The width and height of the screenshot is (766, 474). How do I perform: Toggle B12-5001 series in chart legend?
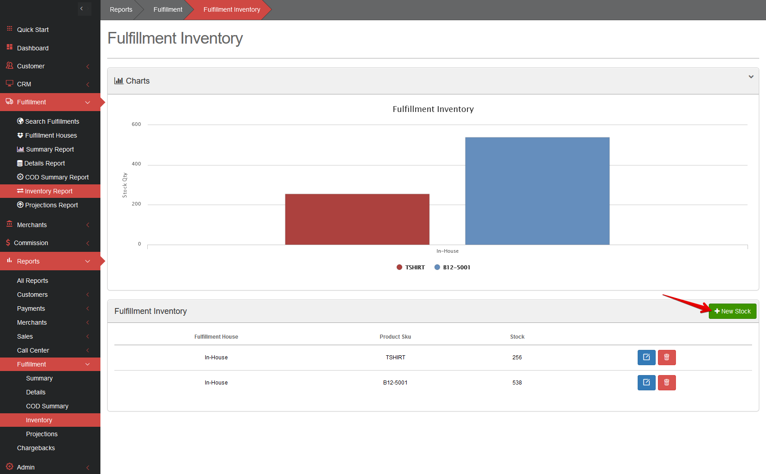pyautogui.click(x=452, y=267)
